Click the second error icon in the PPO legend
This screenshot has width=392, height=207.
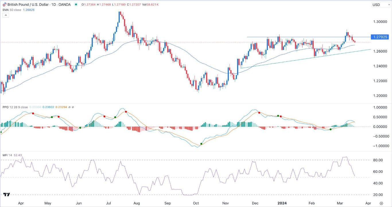tap(73, 107)
